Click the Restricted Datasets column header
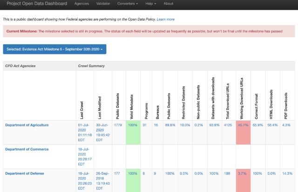This screenshot has width=298, height=192. pos(183,103)
